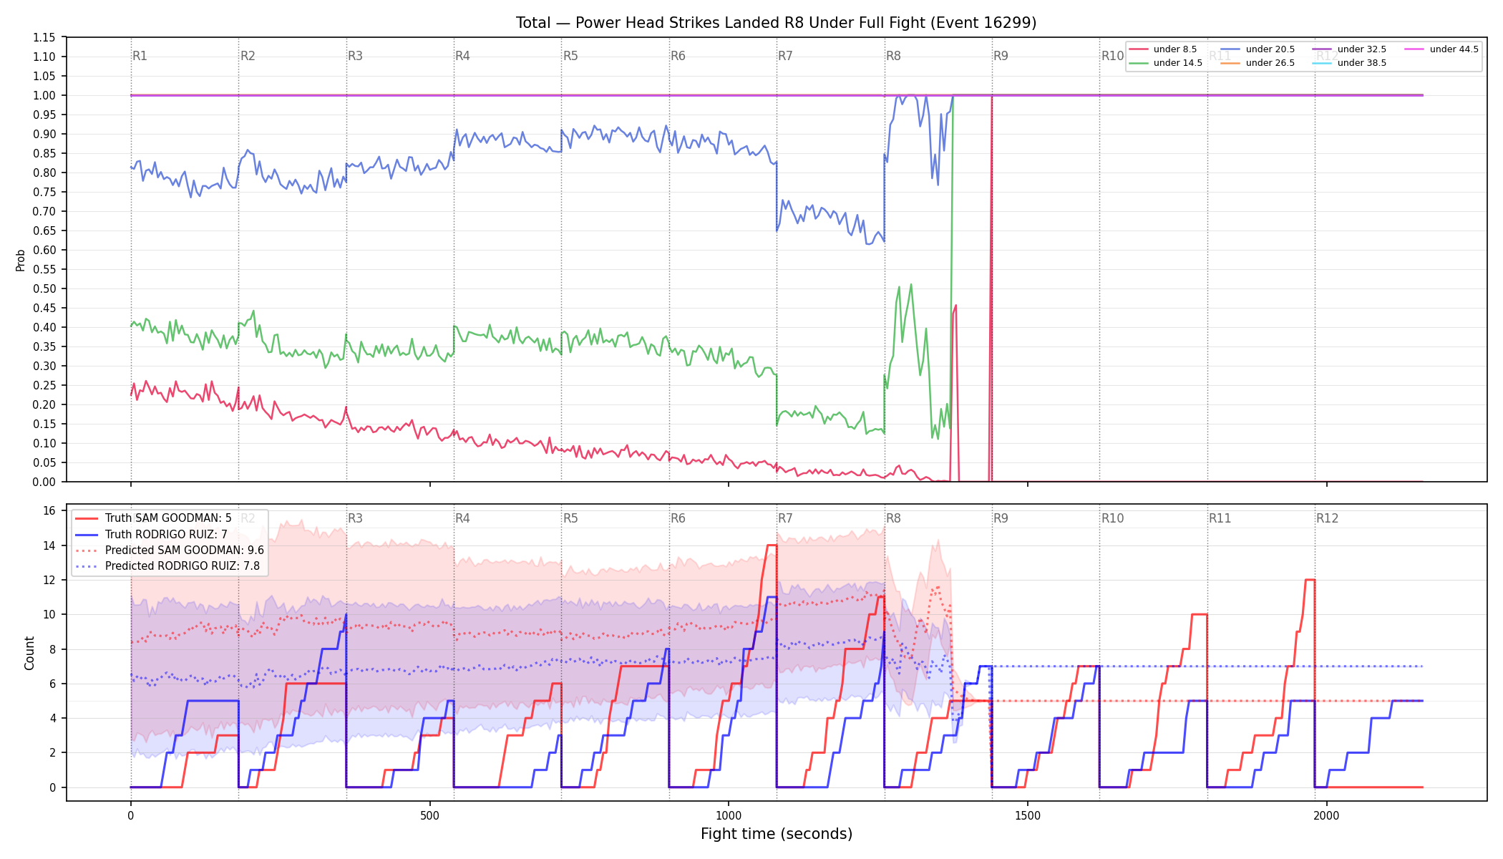The image size is (1503, 859).
Task: Click R3 round marker in probability chart
Action: [355, 56]
